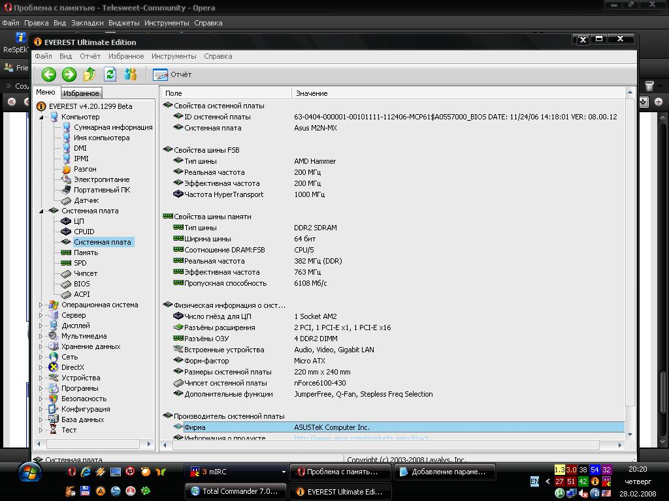This screenshot has width=669, height=501.
Task: Switch to the Избранное tab
Action: pos(81,93)
